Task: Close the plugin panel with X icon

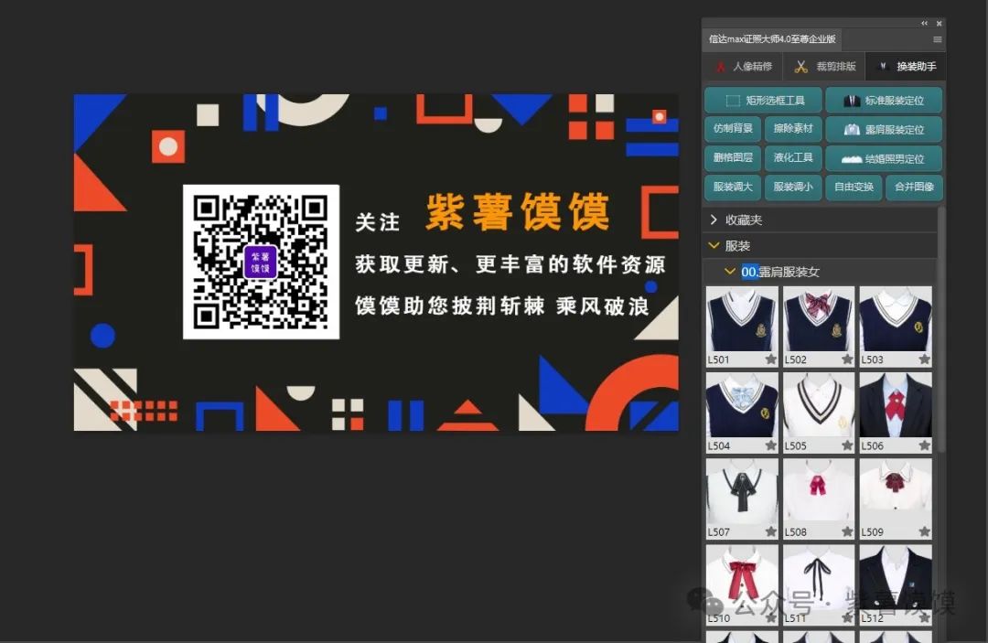Action: (x=939, y=23)
